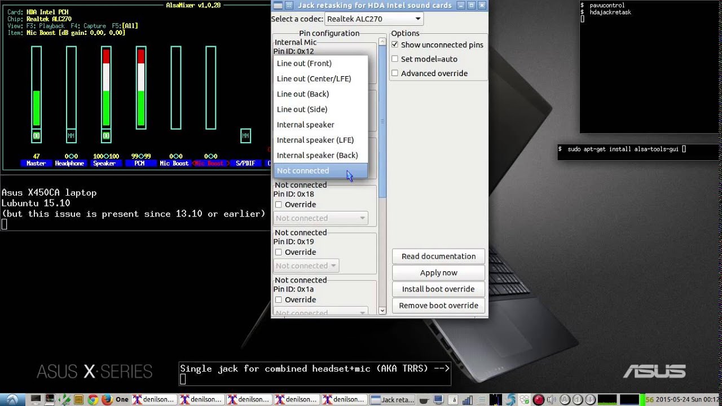Click the taskbar date and time clock
722x406 pixels.
point(688,399)
